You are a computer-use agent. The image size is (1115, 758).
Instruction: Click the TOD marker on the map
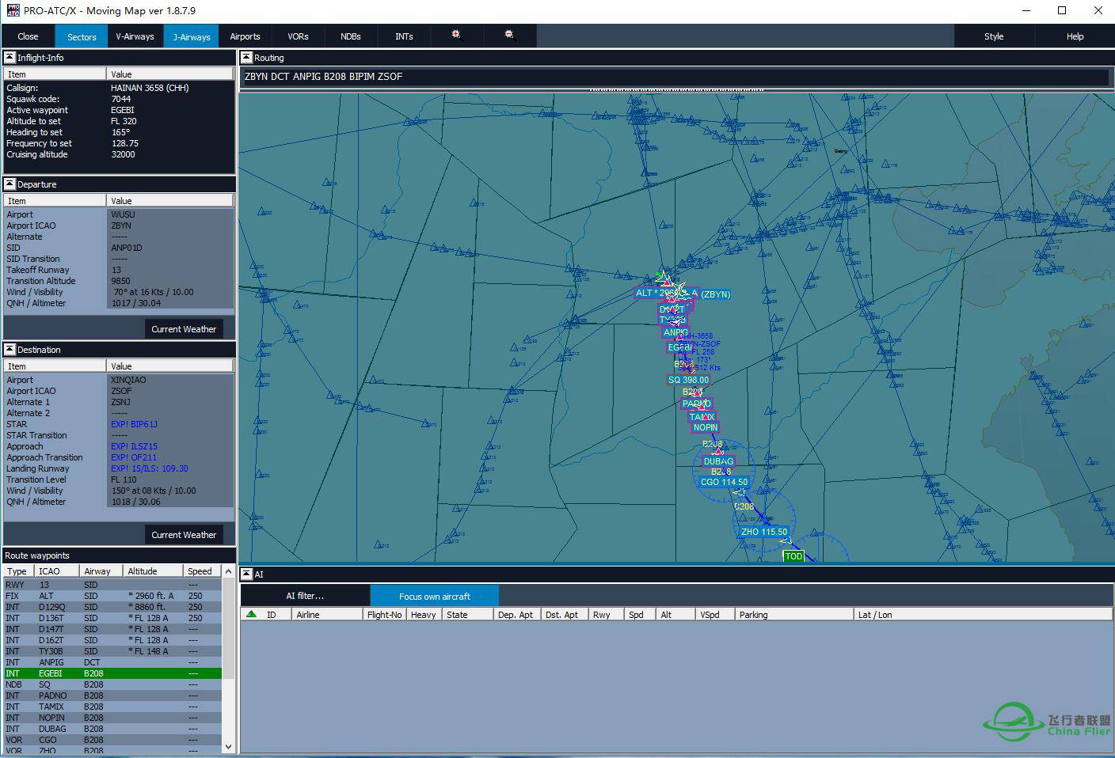point(793,556)
